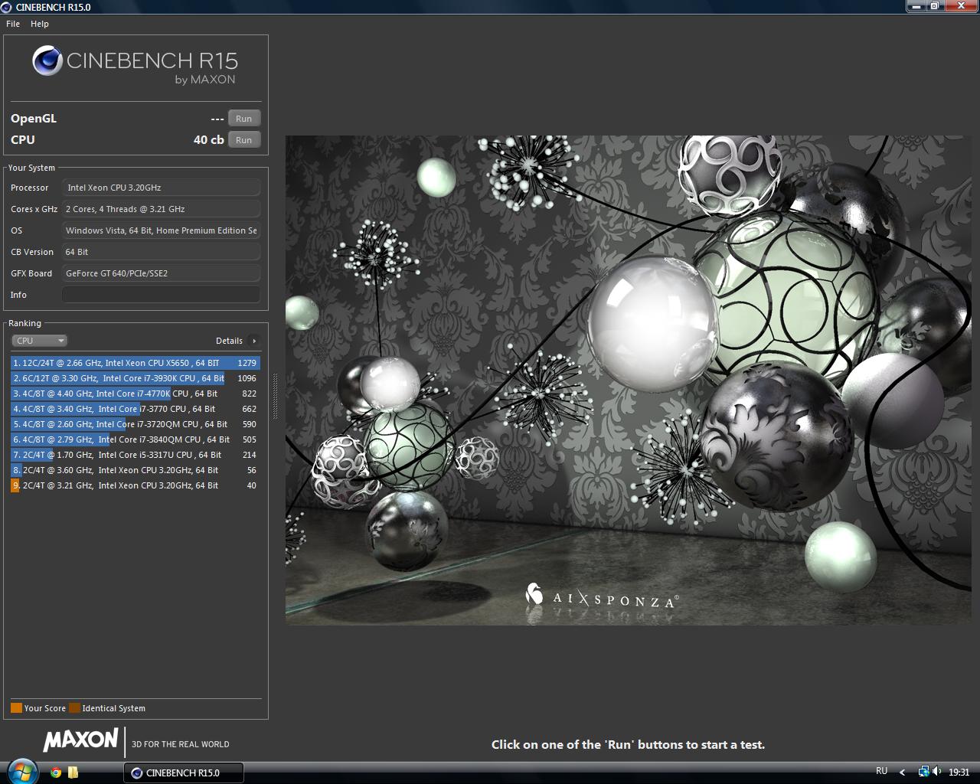
Task: Launch Google Chrome from Quick Launch
Action: coord(56,773)
